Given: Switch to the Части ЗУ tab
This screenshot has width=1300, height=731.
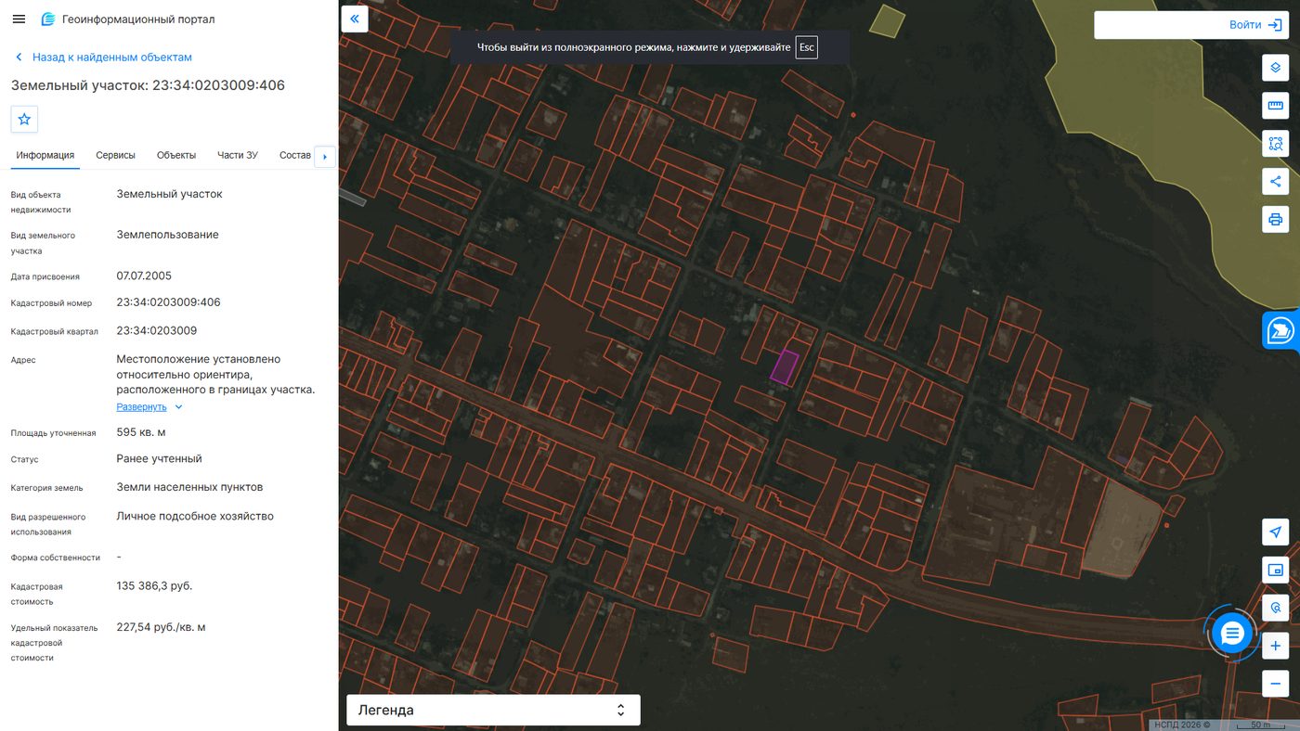Looking at the screenshot, I should pos(238,155).
